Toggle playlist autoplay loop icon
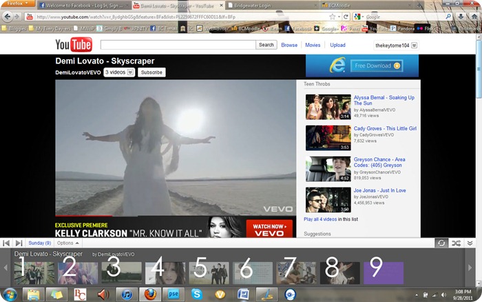 point(441,243)
